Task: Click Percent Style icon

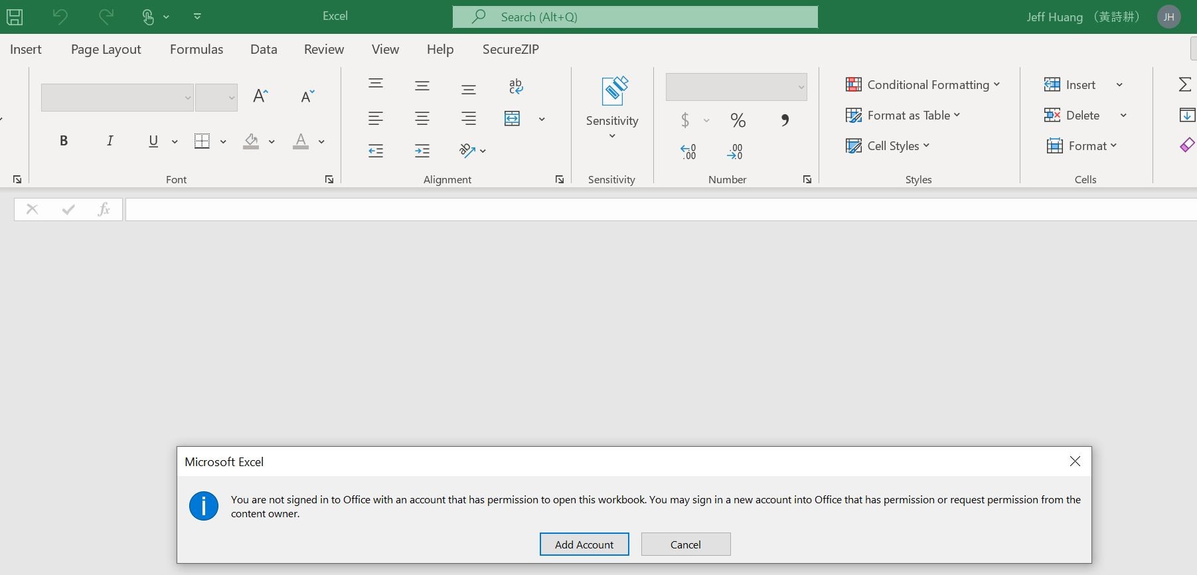Action: [738, 120]
